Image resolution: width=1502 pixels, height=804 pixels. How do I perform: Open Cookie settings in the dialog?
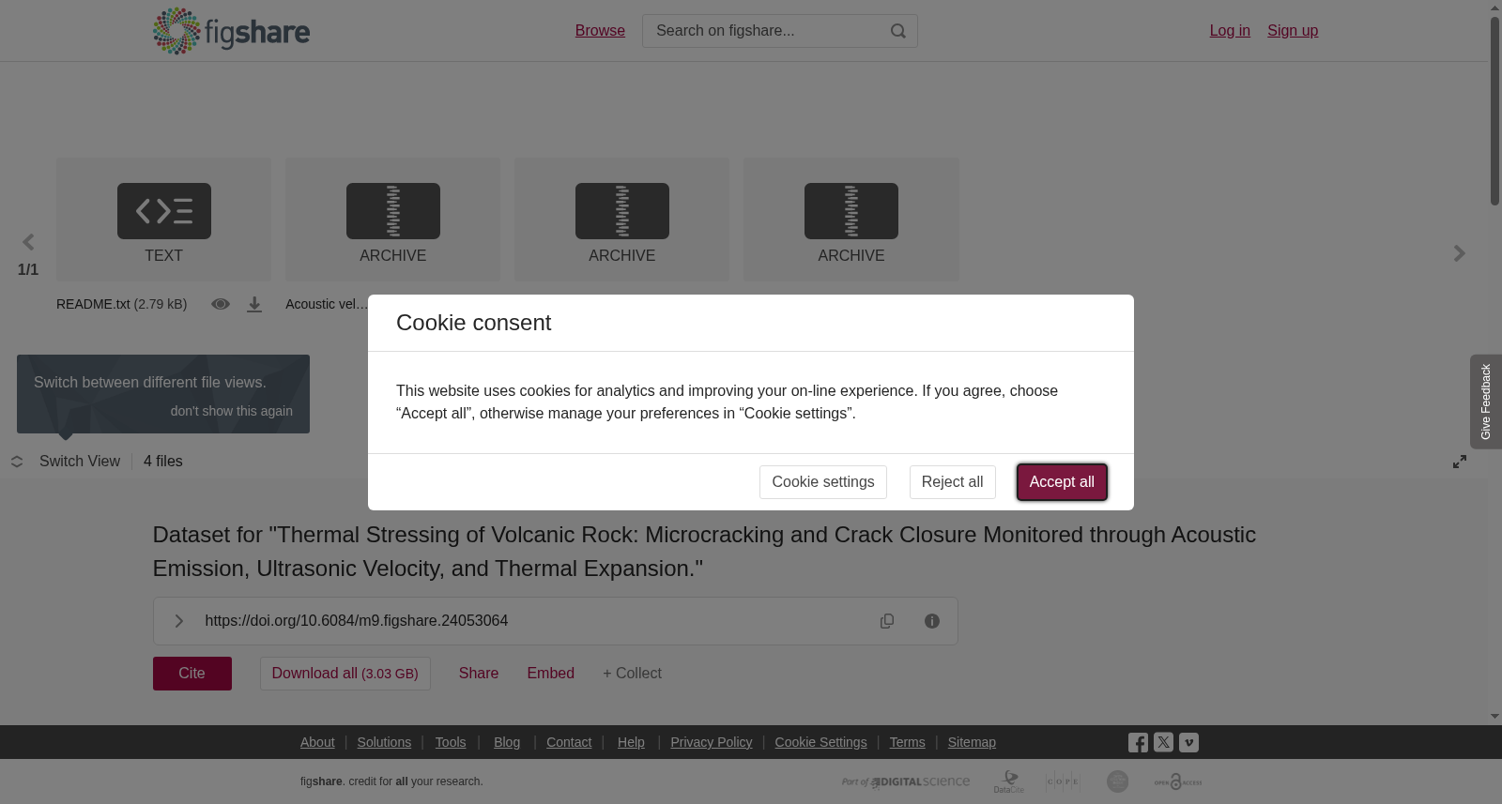pos(823,482)
